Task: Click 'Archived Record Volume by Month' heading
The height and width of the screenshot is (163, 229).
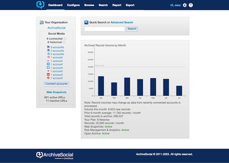Action: click(x=105, y=46)
